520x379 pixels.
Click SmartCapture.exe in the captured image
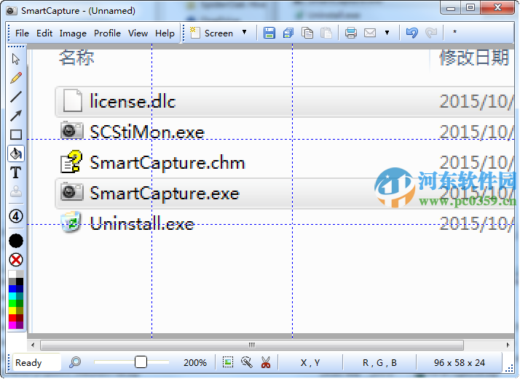coord(165,194)
